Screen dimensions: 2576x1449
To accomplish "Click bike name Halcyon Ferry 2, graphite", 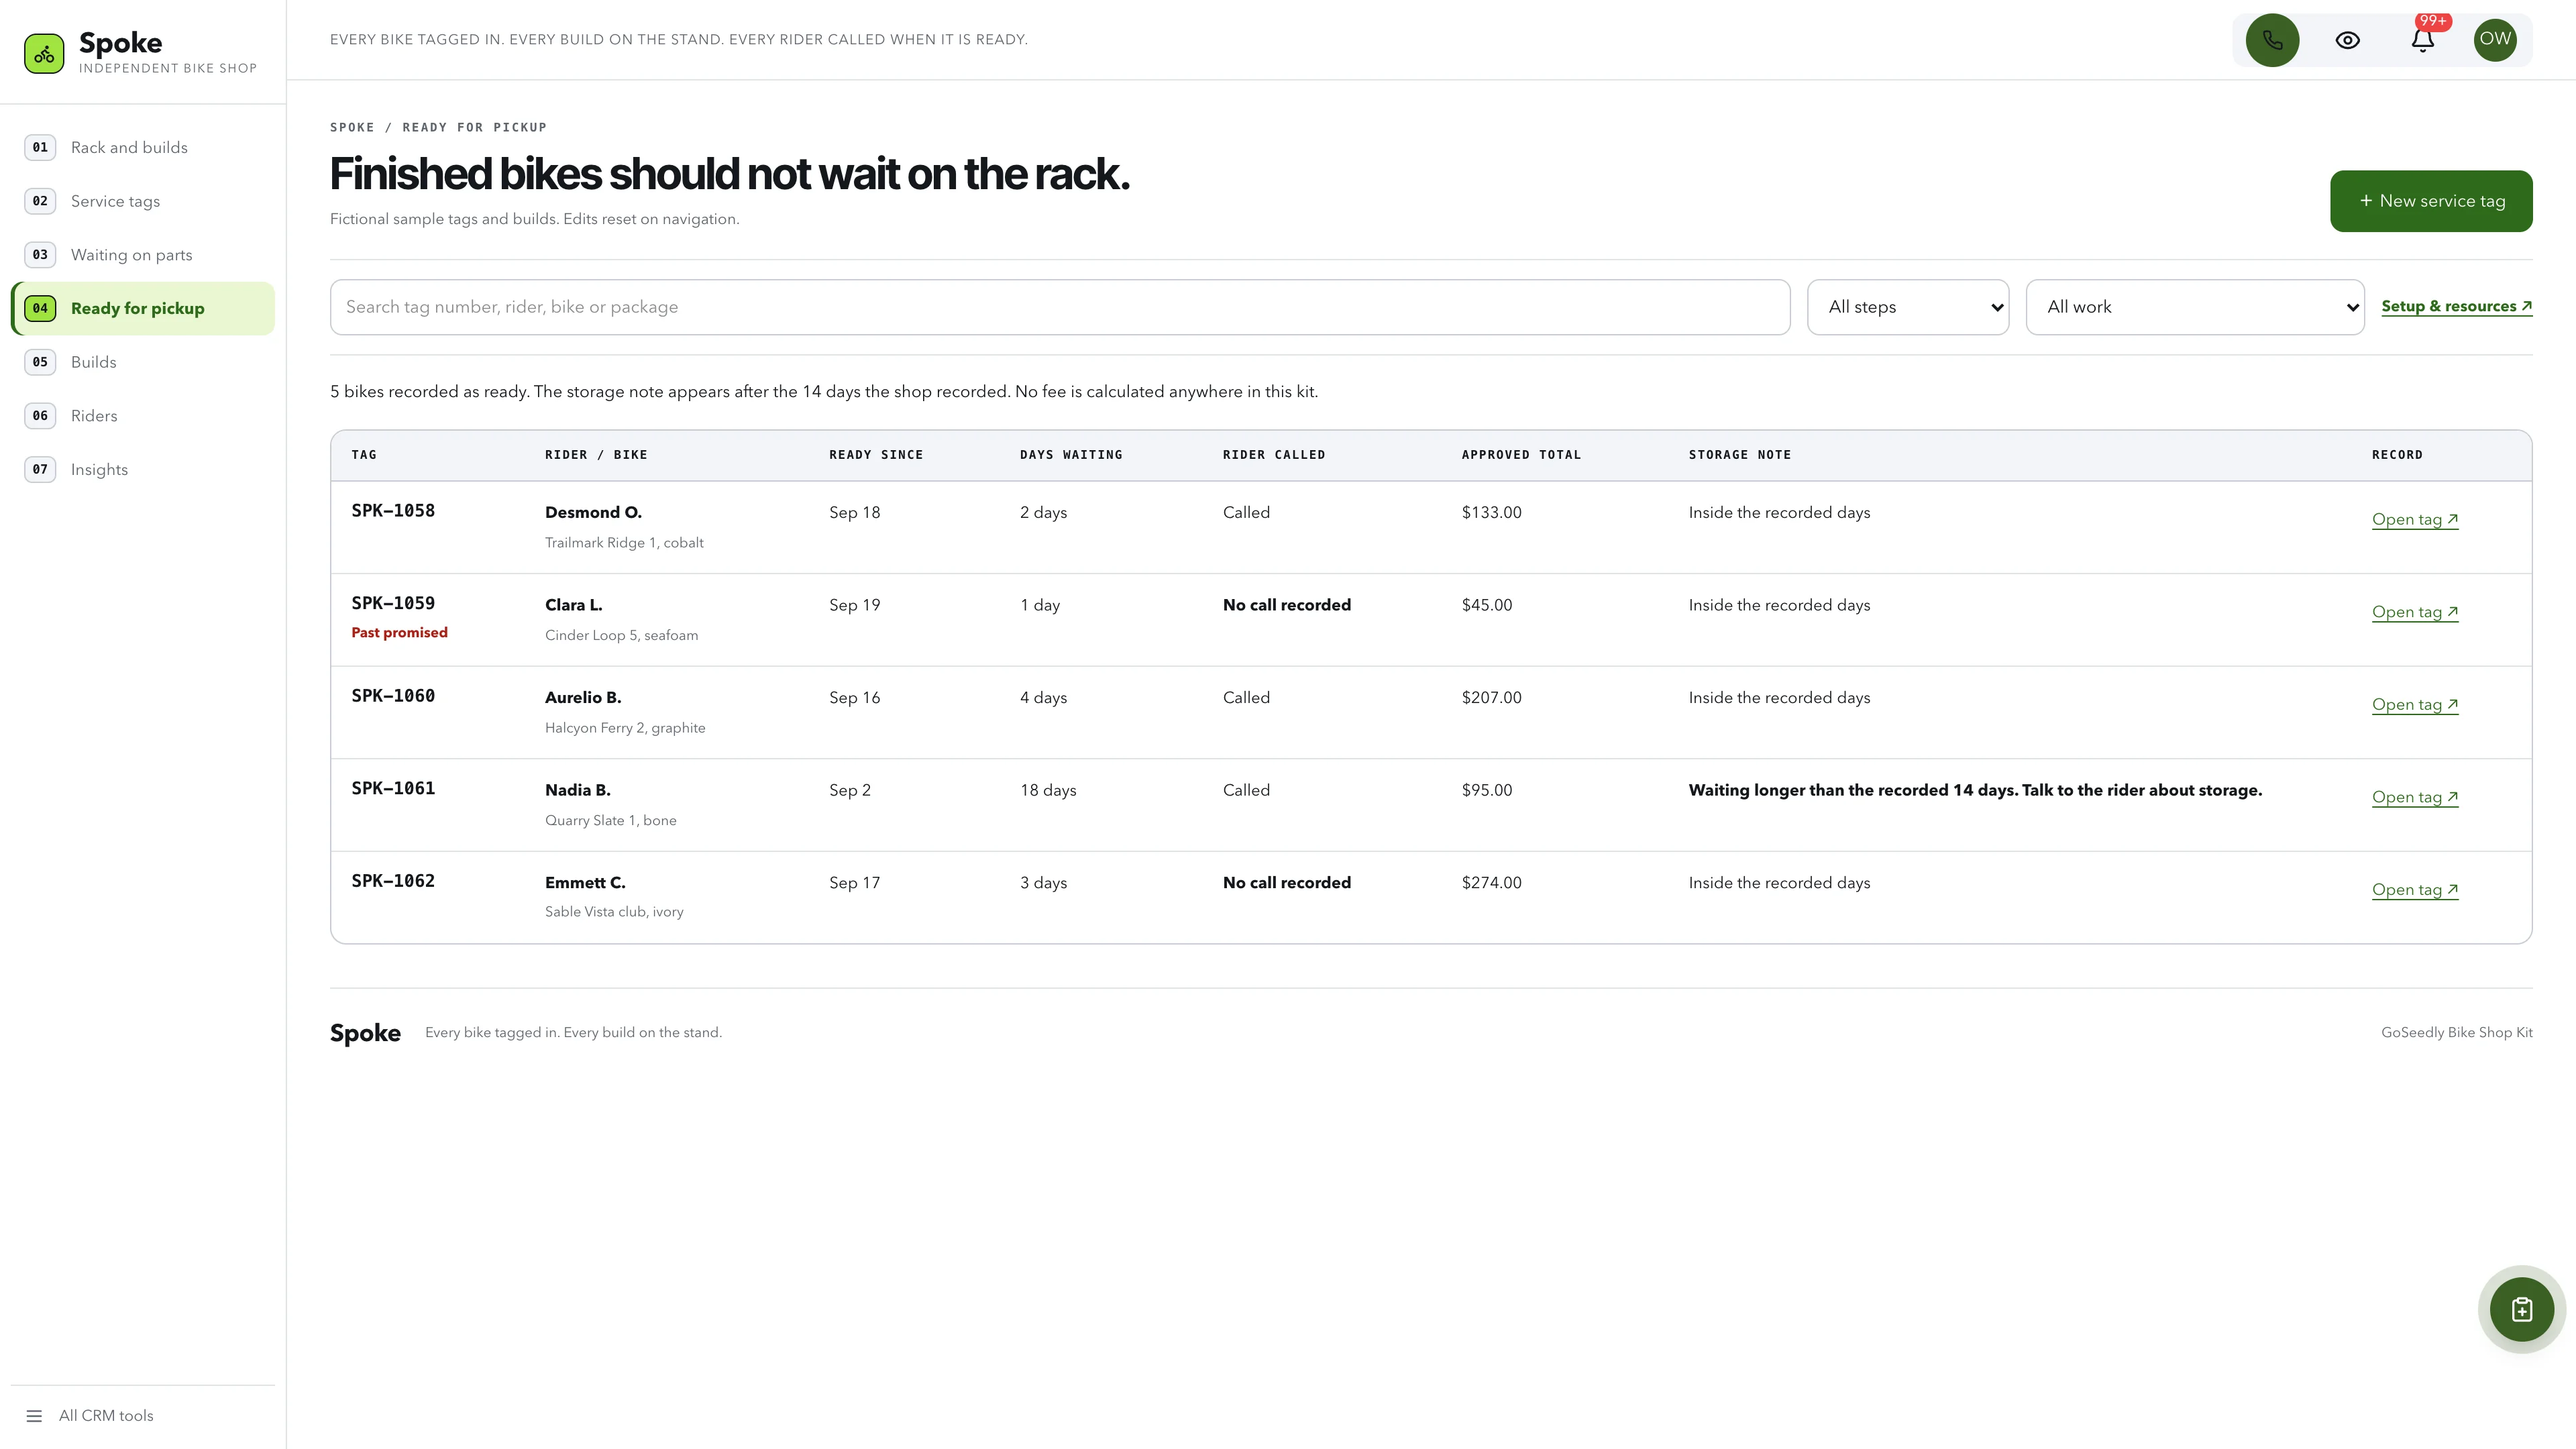I will [x=624, y=728].
